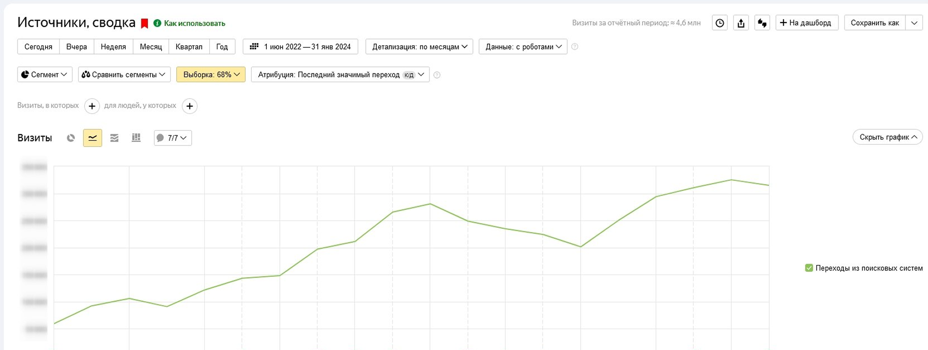Expand the 'Выборка: 68%' dropdown
Screen dimensions: 928x350
pos(211,74)
